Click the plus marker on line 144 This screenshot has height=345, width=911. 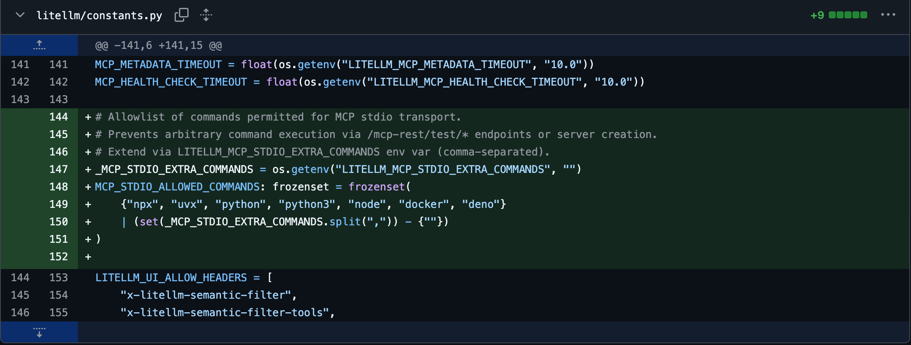point(88,117)
